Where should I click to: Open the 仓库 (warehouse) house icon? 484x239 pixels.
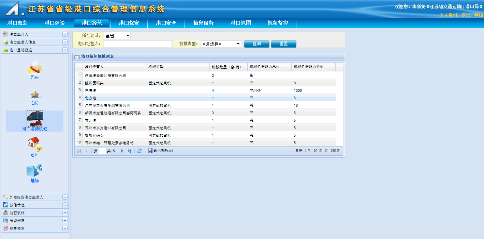click(x=35, y=144)
